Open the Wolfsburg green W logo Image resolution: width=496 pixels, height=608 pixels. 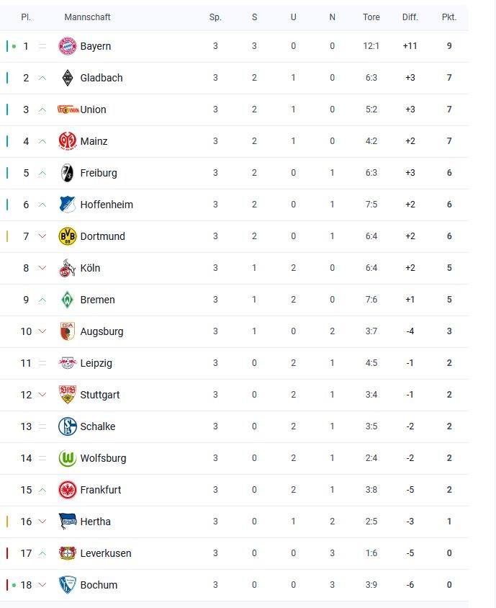click(x=68, y=458)
